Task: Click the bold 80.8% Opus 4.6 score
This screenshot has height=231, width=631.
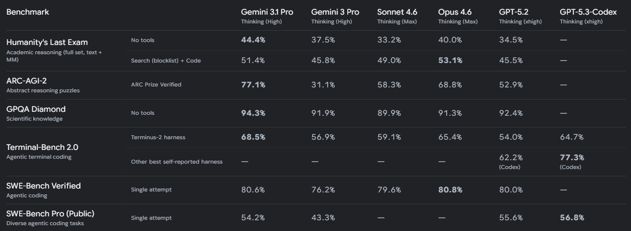Action: click(x=450, y=190)
